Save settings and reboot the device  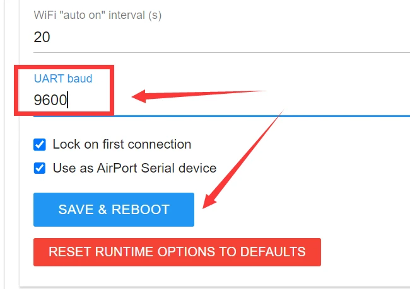pyautogui.click(x=114, y=210)
